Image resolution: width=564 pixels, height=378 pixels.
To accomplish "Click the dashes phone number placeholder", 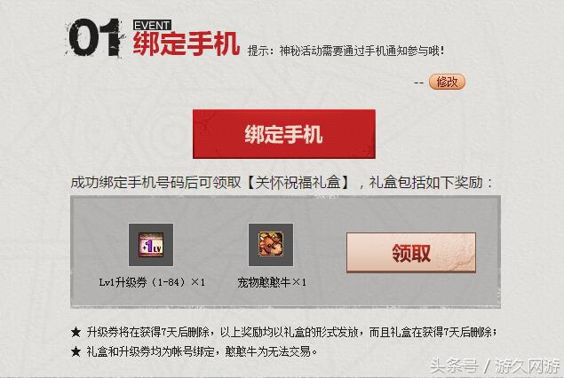I will (x=418, y=83).
